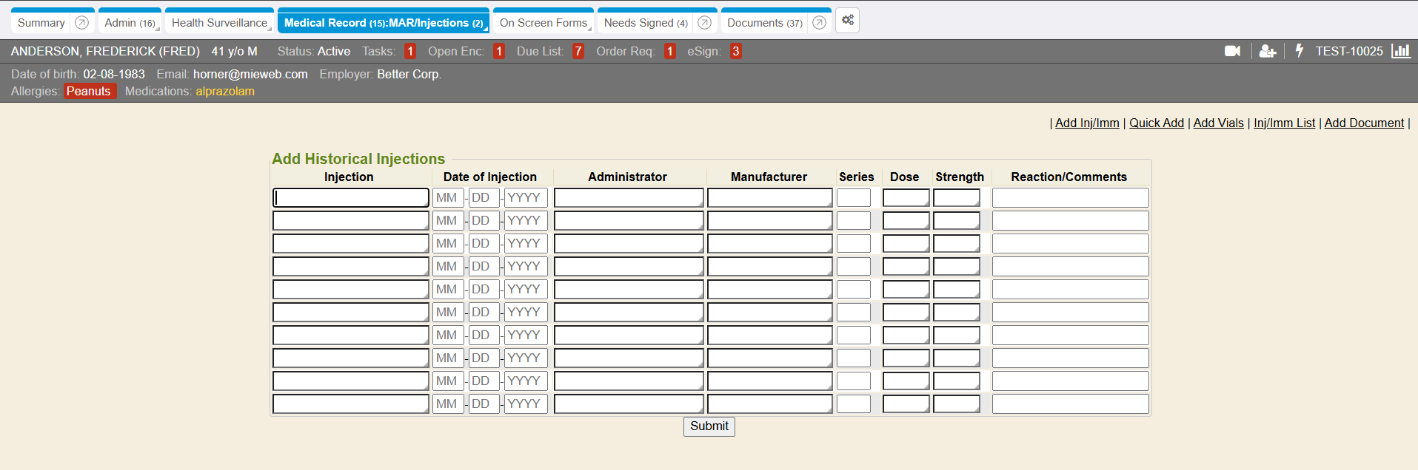Click the add user icon
Screen dimensions: 1418x470
1267,51
